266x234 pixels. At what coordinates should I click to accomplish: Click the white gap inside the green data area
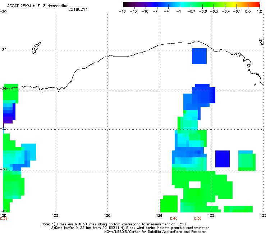coord(195,185)
